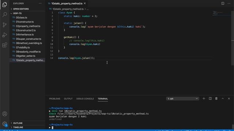The width and height of the screenshot is (234, 131).
Task: Select 10static_property_metho... in explorer list
Action: tap(27, 60)
